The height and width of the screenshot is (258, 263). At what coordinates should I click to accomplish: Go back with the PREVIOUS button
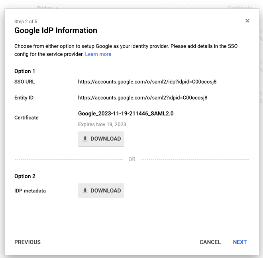click(x=27, y=242)
